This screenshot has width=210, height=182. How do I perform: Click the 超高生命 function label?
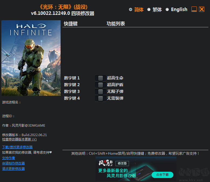tap(115, 78)
